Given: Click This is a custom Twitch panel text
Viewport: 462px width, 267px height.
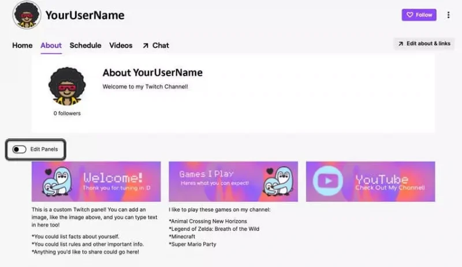Looking at the screenshot, I should (94, 217).
